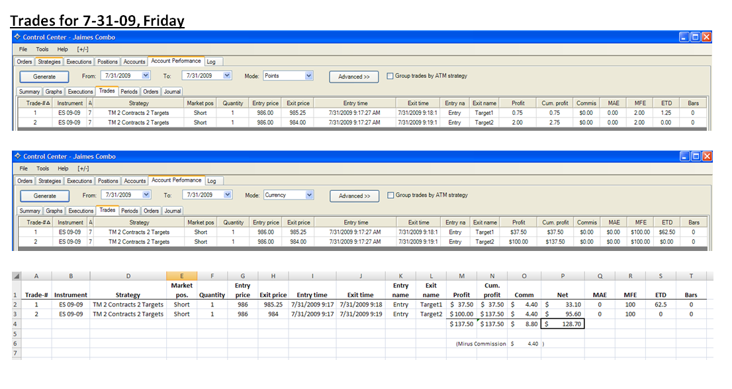
Task: Open the Trades sub-tab in lower window
Action: (x=107, y=210)
